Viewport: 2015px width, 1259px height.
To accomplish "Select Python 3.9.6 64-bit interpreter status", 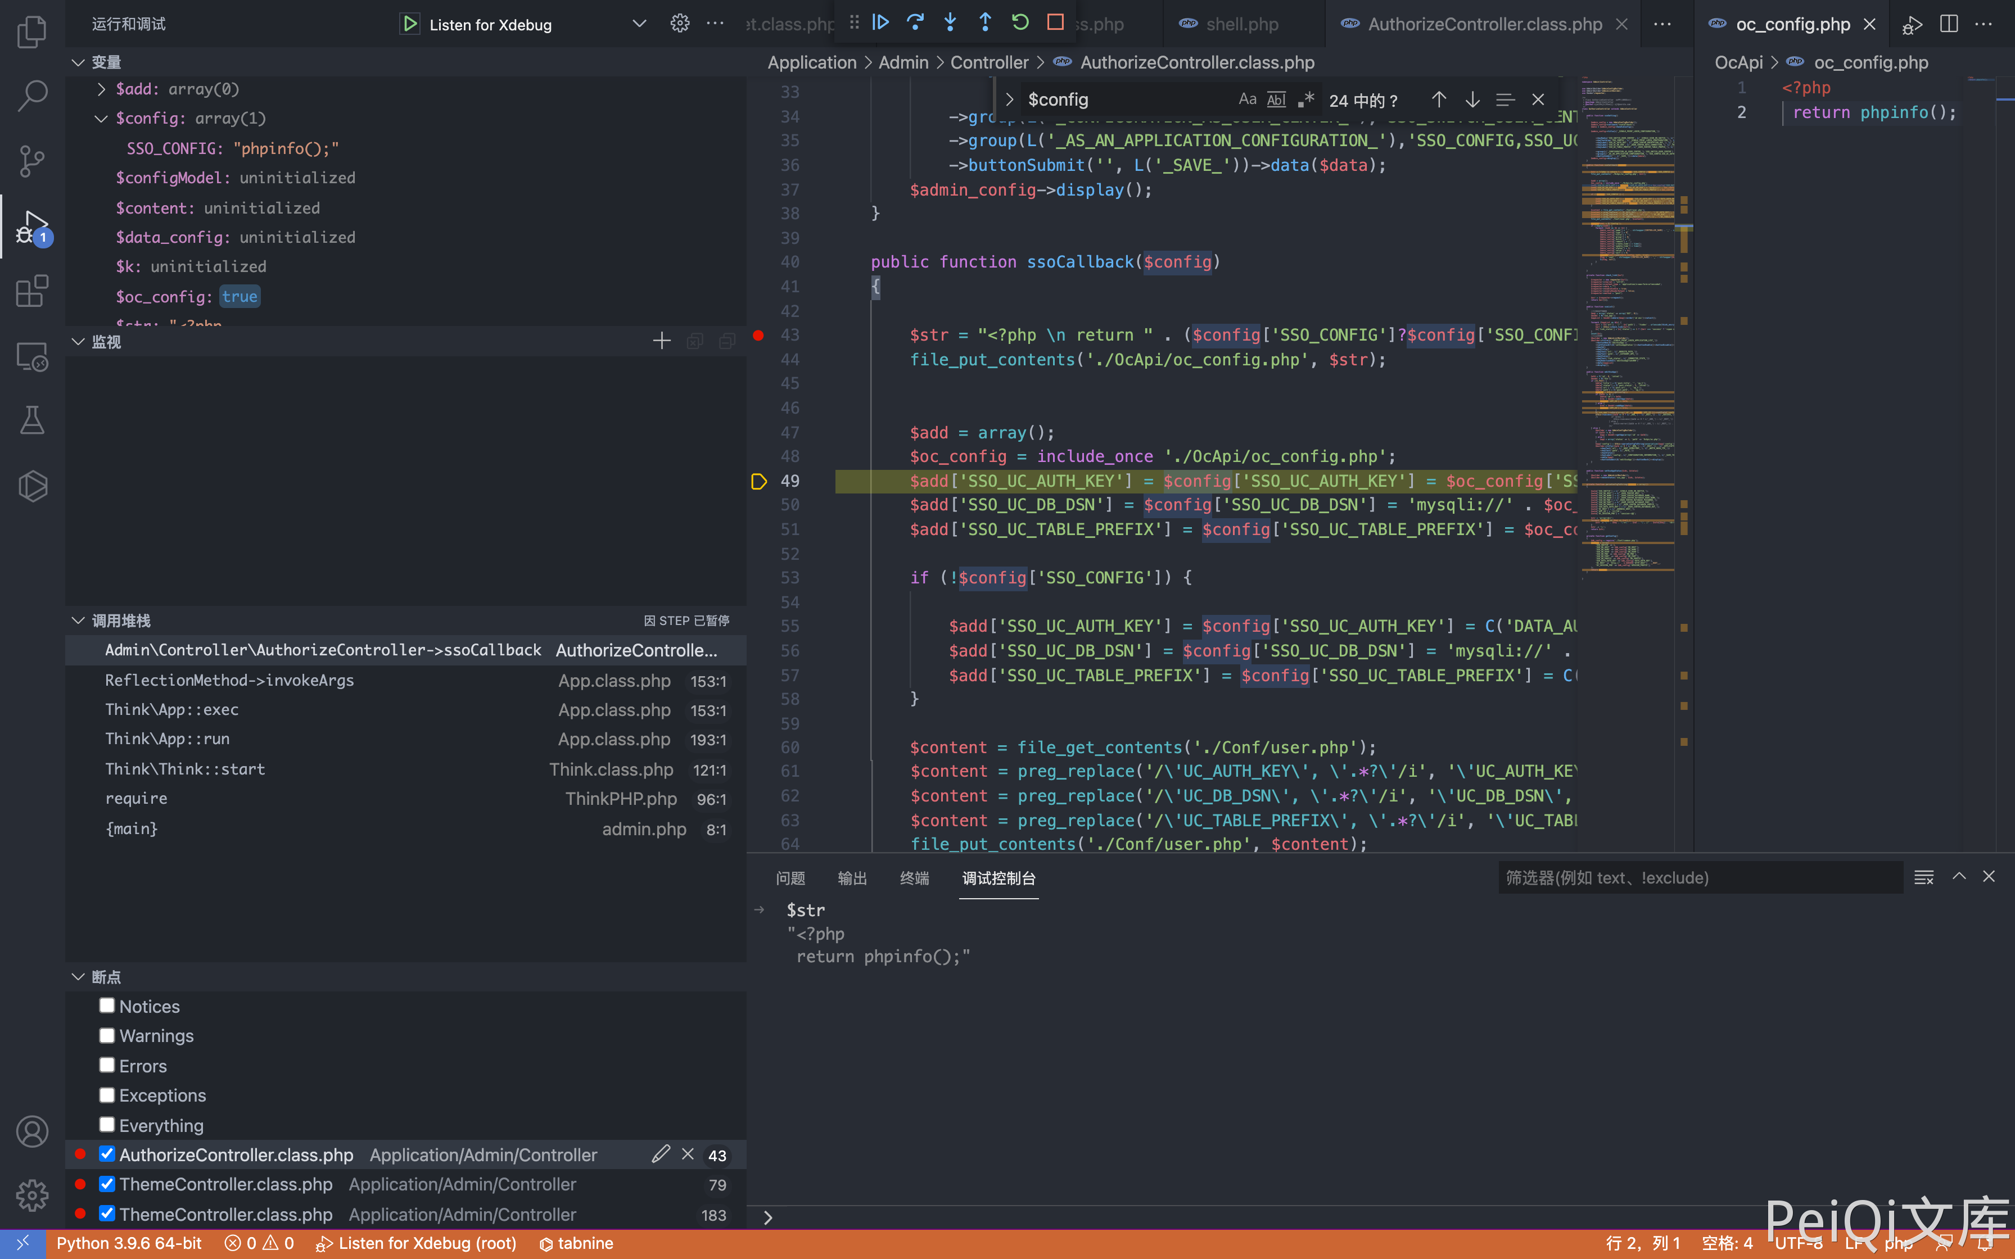I will [129, 1243].
